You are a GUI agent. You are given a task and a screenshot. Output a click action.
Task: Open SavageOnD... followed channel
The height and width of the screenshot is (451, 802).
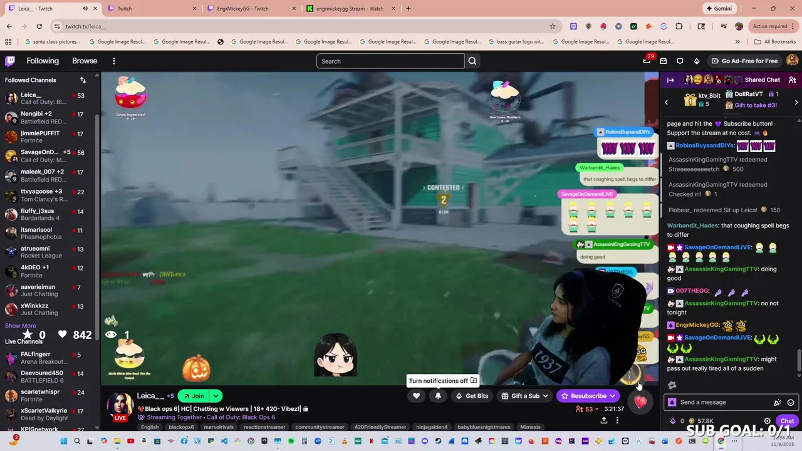49,156
